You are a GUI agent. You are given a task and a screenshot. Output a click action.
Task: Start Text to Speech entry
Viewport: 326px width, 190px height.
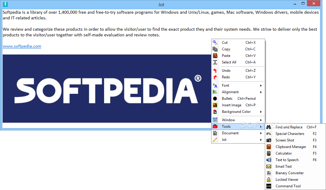click(295, 160)
